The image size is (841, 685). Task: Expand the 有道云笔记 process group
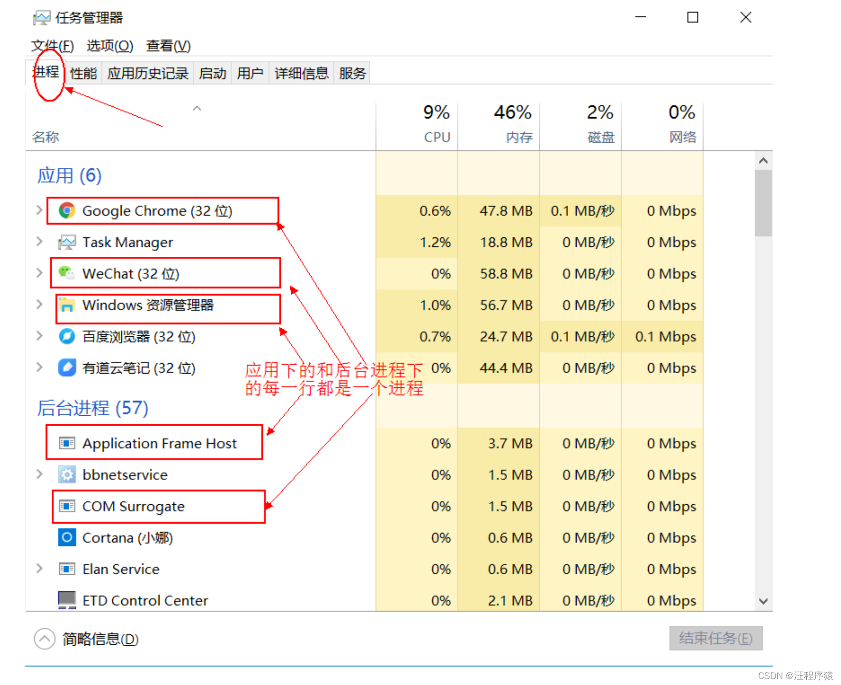tap(39, 367)
